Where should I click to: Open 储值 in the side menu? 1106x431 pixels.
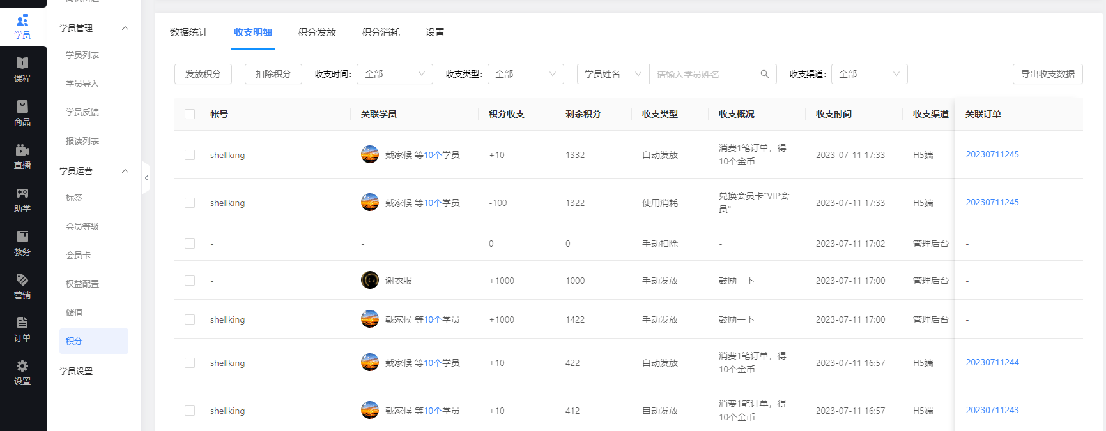tap(74, 312)
